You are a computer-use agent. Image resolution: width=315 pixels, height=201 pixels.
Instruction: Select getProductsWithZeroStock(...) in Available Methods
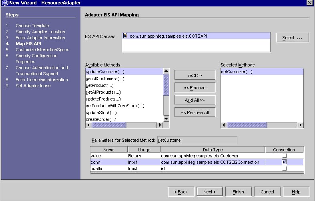click(x=124, y=106)
